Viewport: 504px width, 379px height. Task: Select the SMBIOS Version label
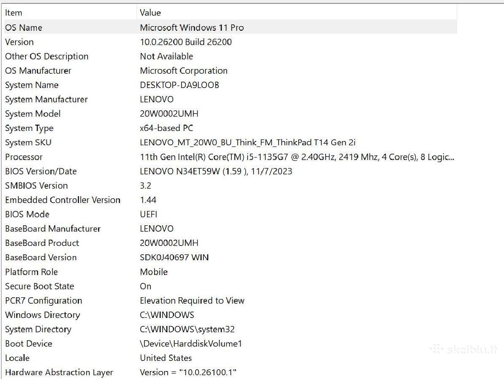(x=36, y=186)
